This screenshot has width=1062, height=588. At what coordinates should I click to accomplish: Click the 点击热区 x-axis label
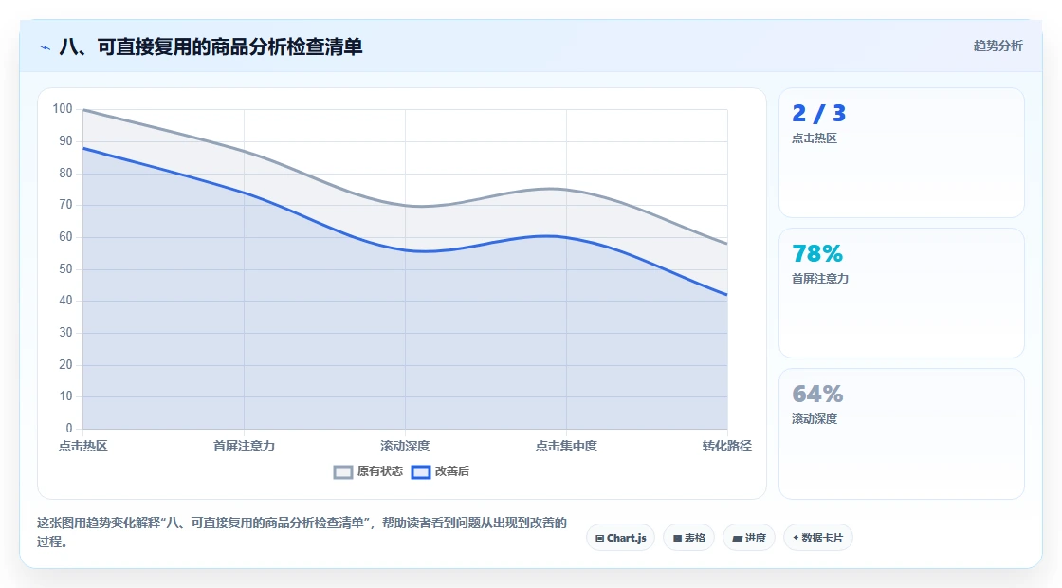pyautogui.click(x=83, y=446)
